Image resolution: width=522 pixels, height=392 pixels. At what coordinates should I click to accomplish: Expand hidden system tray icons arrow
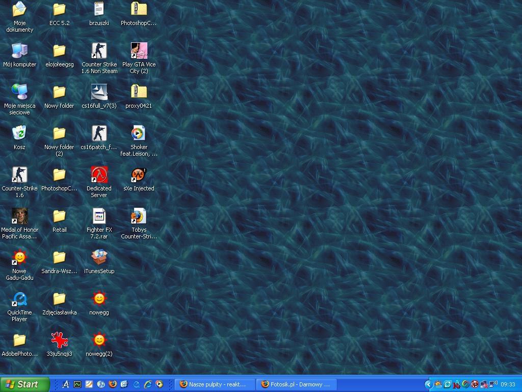(429, 385)
